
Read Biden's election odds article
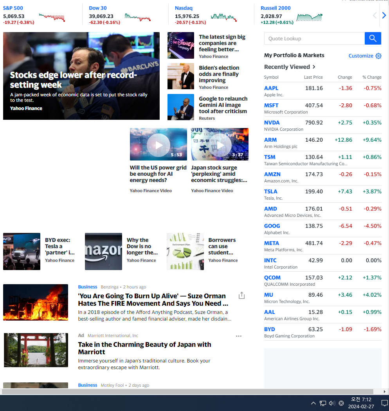(219, 74)
